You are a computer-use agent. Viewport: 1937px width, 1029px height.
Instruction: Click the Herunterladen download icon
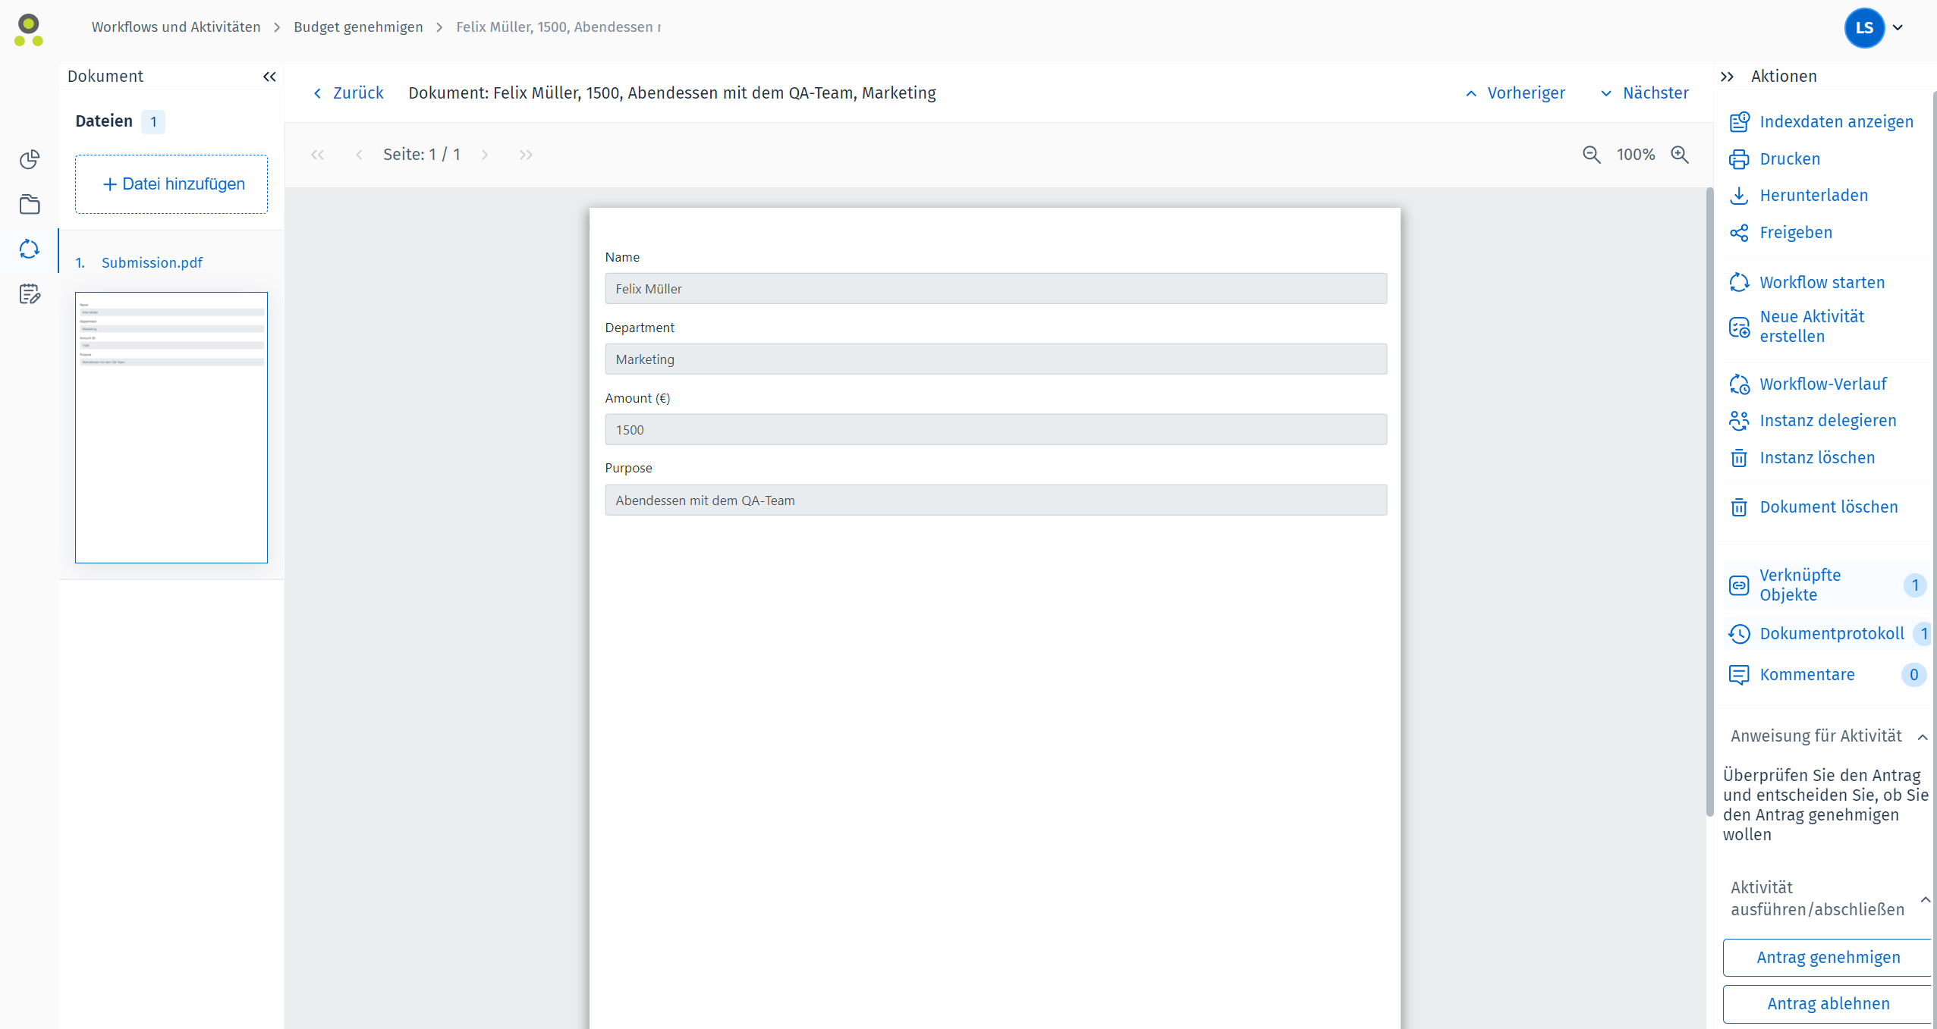pos(1739,196)
